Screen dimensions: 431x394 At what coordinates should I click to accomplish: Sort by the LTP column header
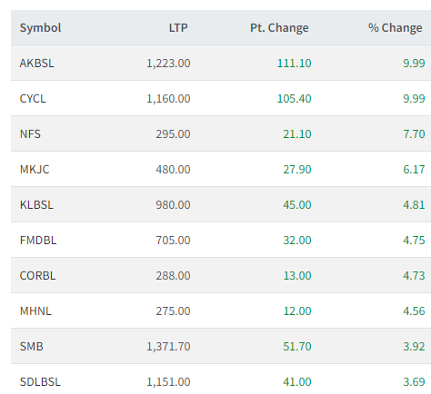178,28
